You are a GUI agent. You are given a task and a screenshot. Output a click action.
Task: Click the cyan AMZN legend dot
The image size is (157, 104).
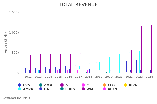pos(20,89)
